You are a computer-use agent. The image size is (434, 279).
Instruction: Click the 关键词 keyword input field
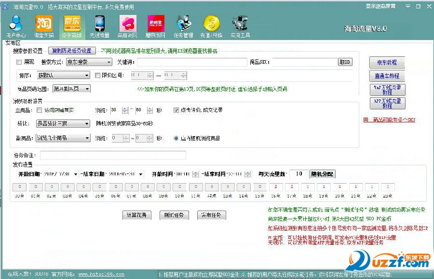192,62
